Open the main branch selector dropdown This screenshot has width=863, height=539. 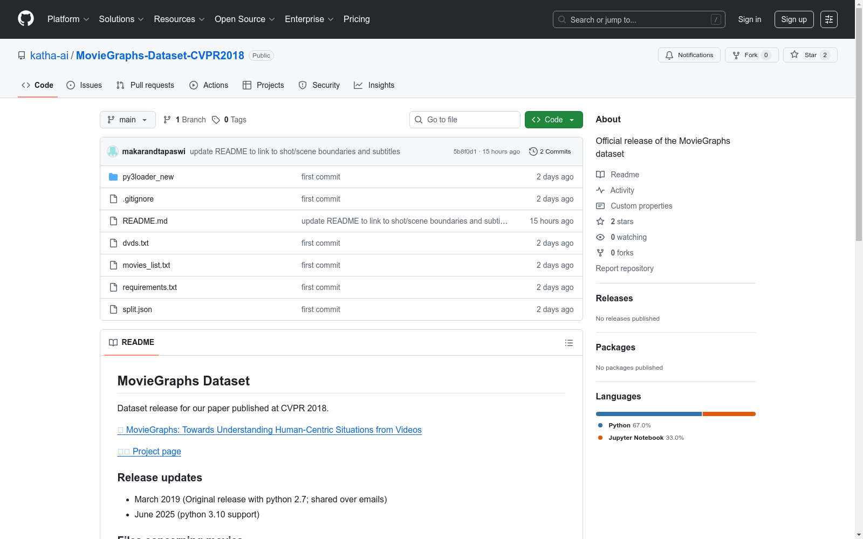coord(128,120)
